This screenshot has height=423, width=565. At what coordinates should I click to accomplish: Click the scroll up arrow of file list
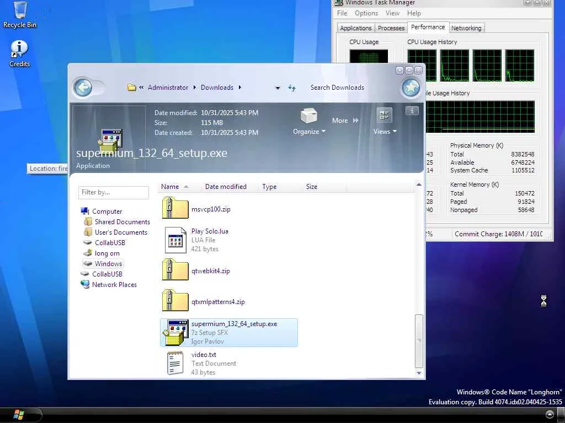[419, 185]
